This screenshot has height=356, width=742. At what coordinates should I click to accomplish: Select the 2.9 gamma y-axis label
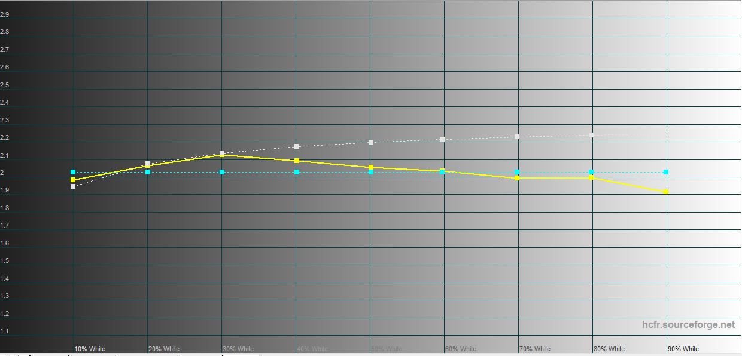(x=4, y=15)
